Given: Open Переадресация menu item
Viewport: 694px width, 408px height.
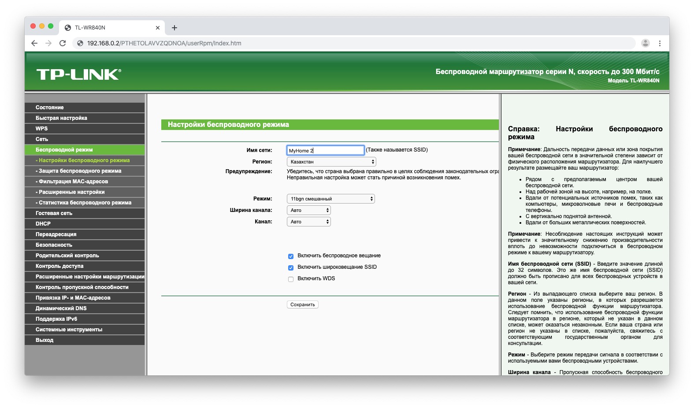Looking at the screenshot, I should coord(85,234).
